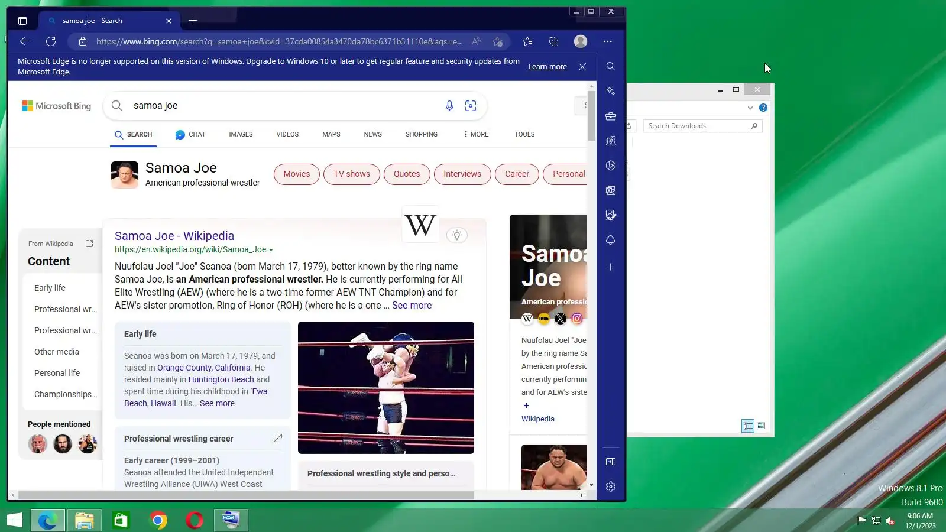Open the Wikipedia URL dropdown arrow
The height and width of the screenshot is (532, 946).
[x=271, y=250]
